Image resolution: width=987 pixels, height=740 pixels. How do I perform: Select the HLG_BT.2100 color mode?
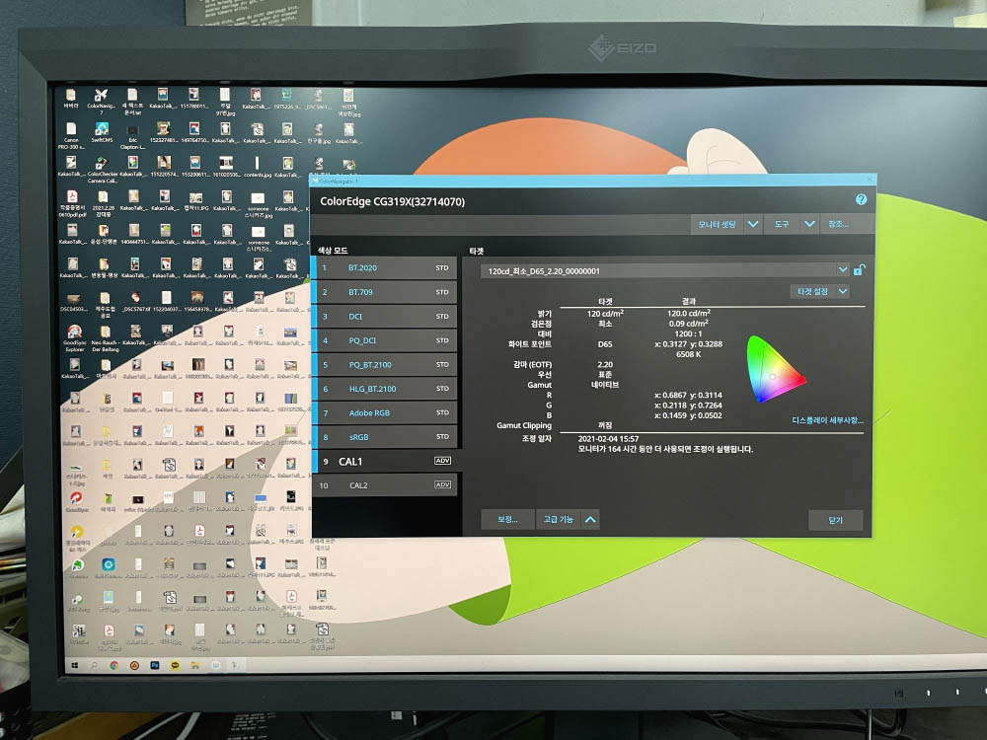[385, 389]
